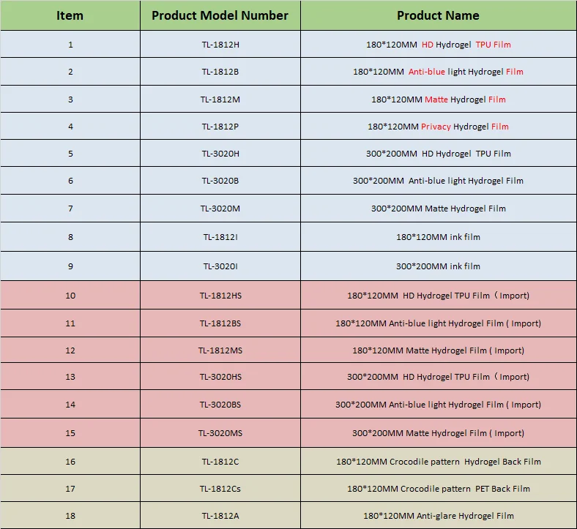Select the TL-3020M model cell

[x=220, y=209]
